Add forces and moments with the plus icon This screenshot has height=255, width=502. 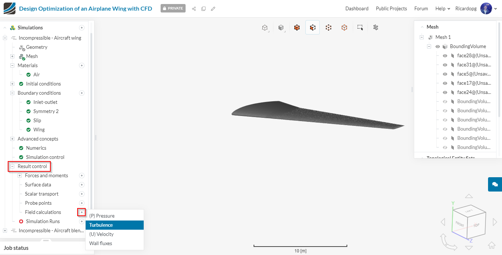point(82,175)
